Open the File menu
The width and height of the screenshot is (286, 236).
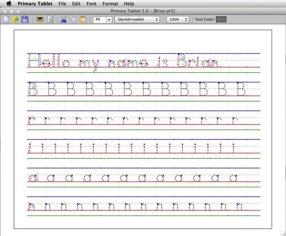click(62, 3)
